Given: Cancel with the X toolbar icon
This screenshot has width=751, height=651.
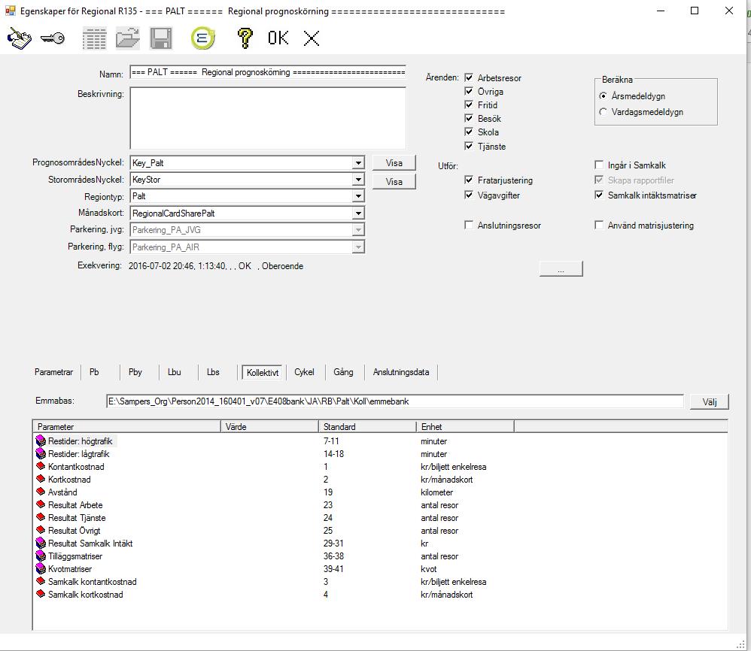Looking at the screenshot, I should click(x=312, y=38).
